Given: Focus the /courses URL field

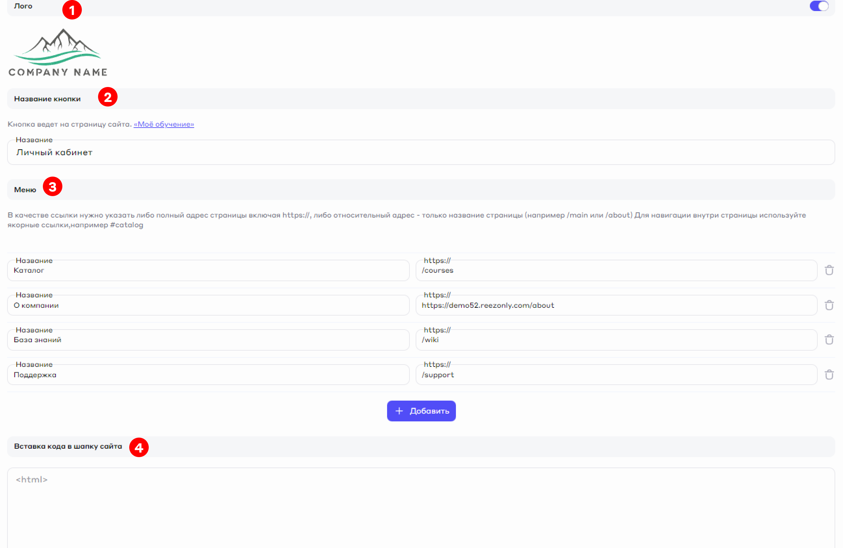Looking at the screenshot, I should [x=616, y=270].
